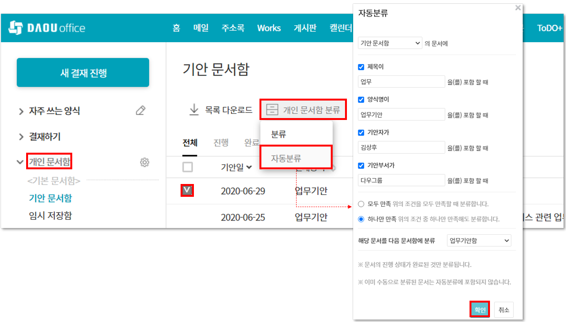Image resolution: width=566 pixels, height=322 pixels.
Task: Switch to the 진행 tab
Action: 221,143
